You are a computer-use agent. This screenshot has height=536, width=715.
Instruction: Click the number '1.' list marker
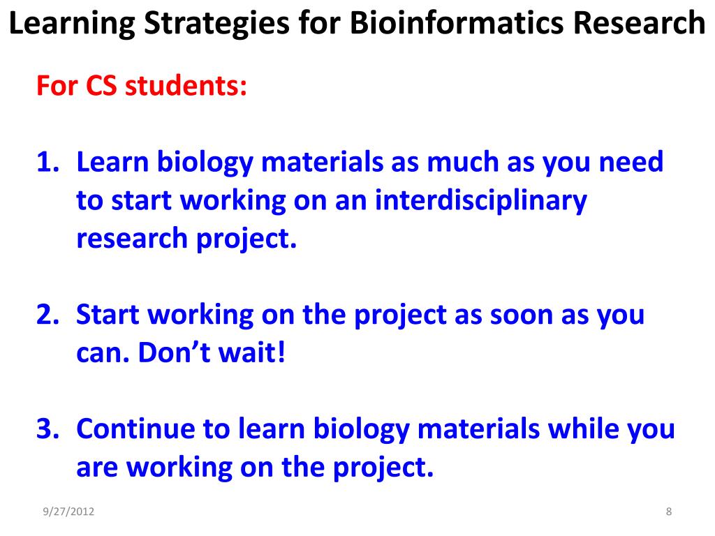pos(48,162)
